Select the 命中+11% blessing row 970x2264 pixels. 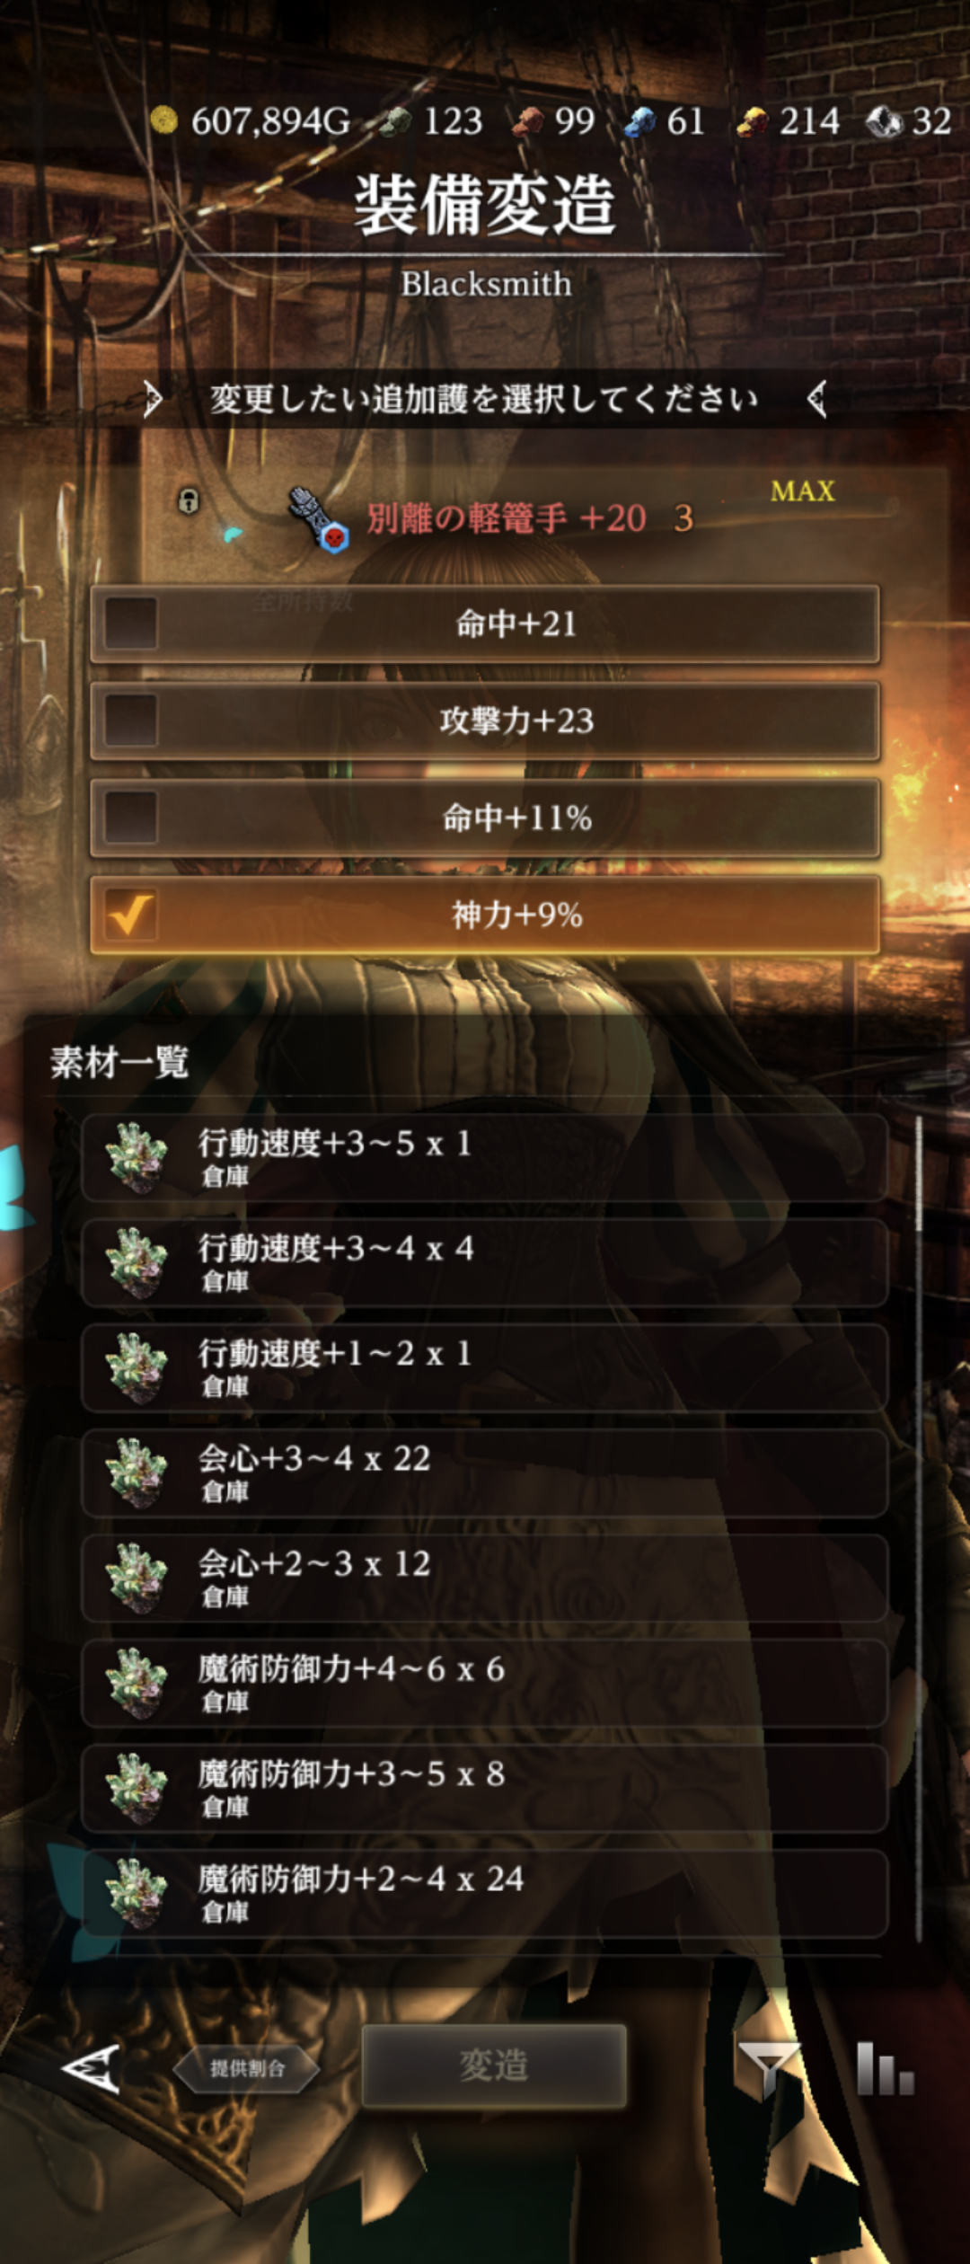click(x=485, y=818)
